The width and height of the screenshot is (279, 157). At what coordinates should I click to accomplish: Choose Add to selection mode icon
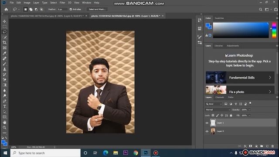click(31, 10)
